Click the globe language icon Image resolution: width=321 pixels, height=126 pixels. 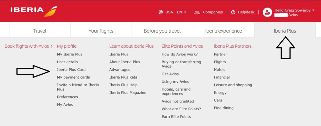click(x=161, y=12)
